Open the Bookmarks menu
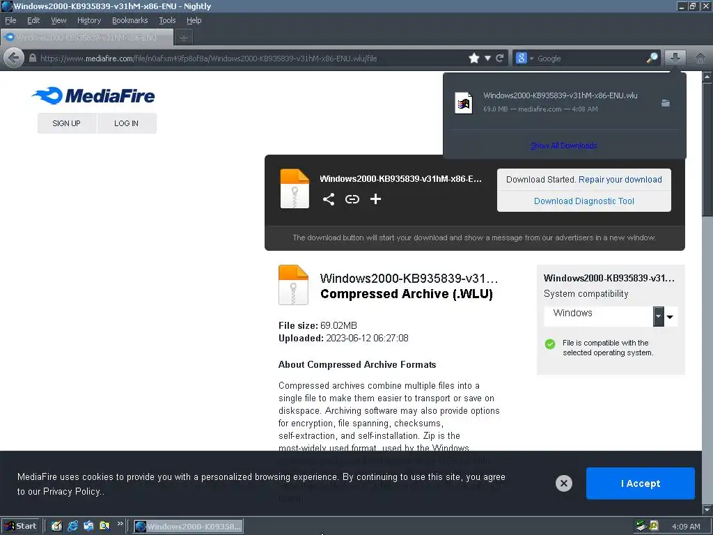Screen dimensions: 713x535 pos(130,20)
